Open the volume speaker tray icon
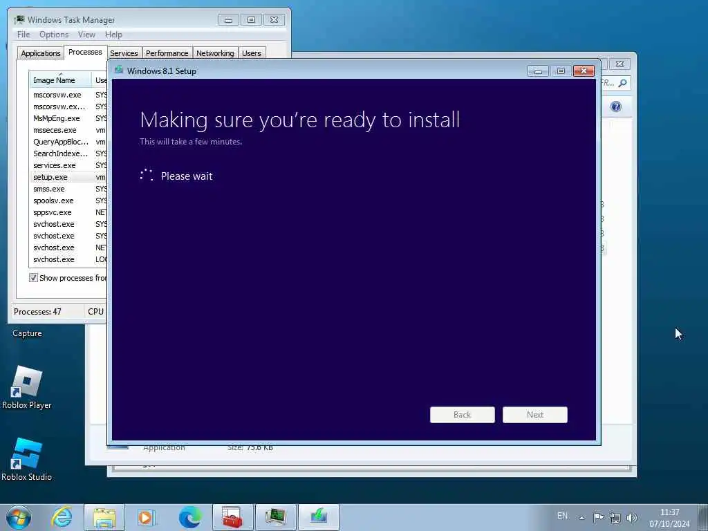The width and height of the screenshot is (708, 531). 632,517
